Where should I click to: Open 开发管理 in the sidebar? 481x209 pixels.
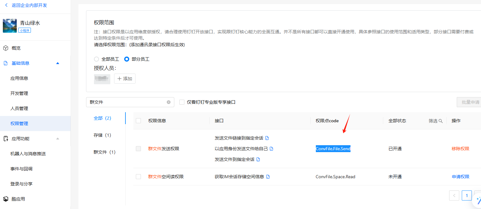19,93
